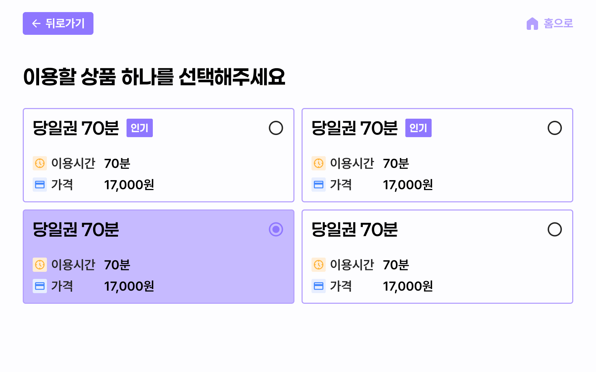Click the clock icon in the highlighted card
Viewport: 596px width, 372px height.
[x=40, y=265]
